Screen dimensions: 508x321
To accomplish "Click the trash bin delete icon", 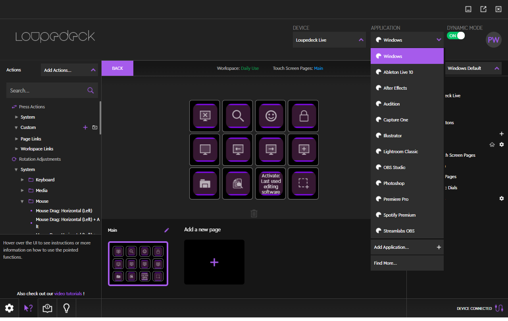I will click(x=254, y=213).
